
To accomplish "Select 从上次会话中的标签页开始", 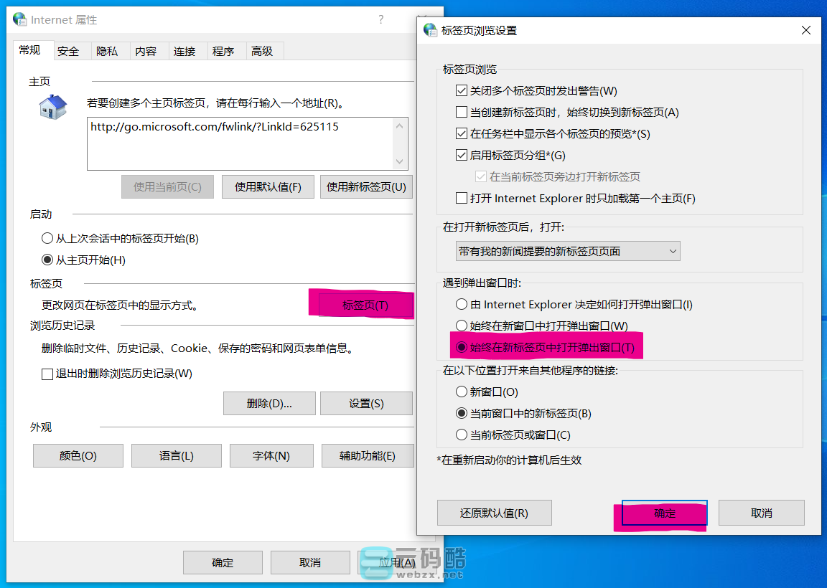I will 47,237.
